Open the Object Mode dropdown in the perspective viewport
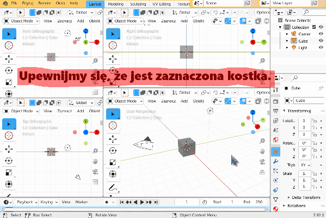The height and width of the screenshot is (218, 326). pos(125,101)
